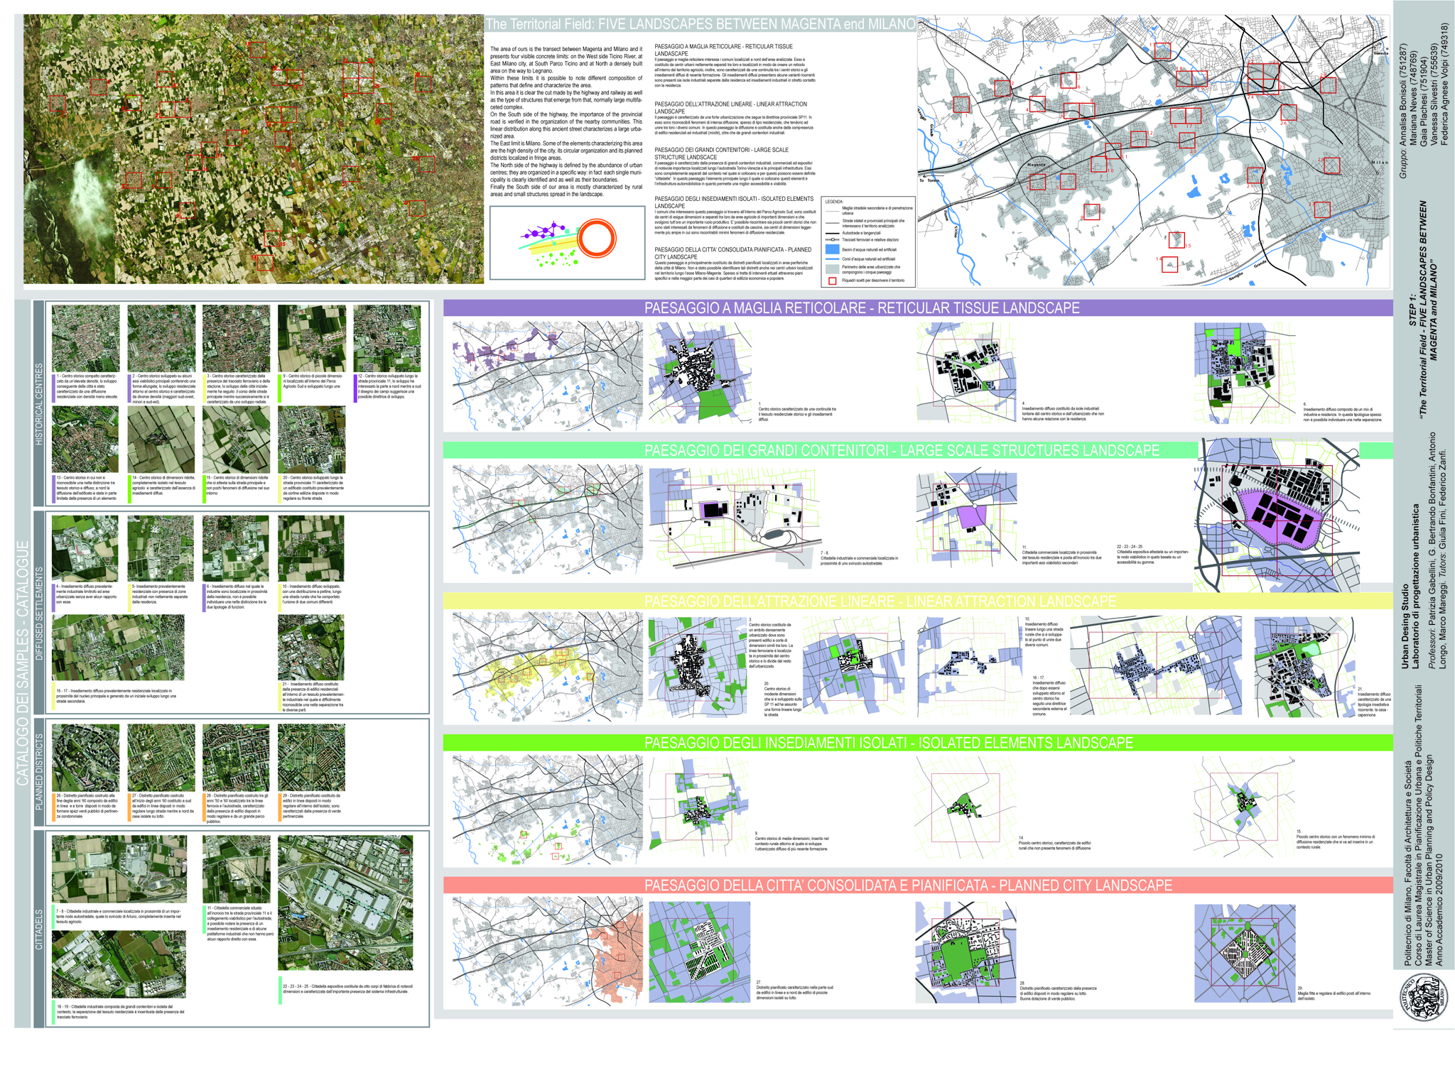The height and width of the screenshot is (1068, 1455).
Task: Click the Politecnico di Milano round seal logo
Action: [1422, 998]
